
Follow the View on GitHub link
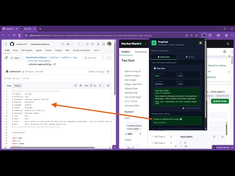click(x=160, y=122)
